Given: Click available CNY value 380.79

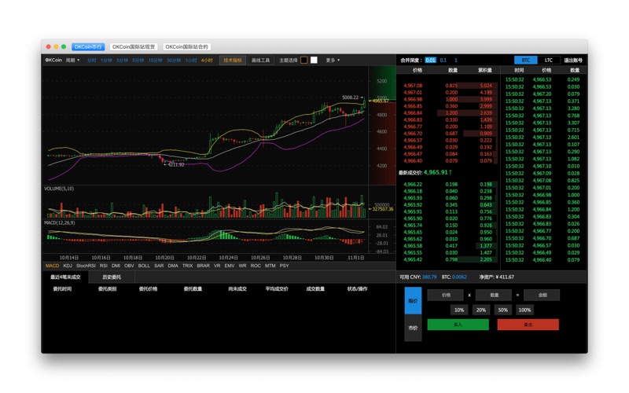Looking at the screenshot, I should tap(429, 277).
